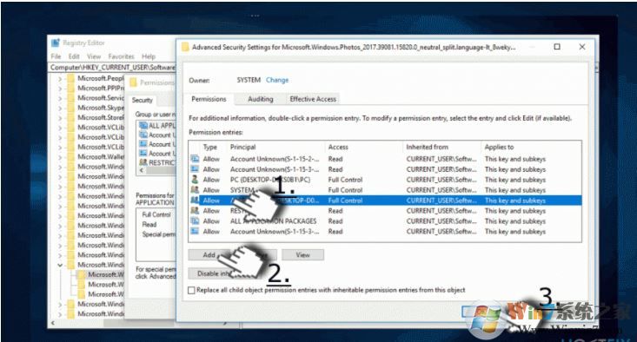Open the Edit menu in Registry Editor
The image size is (637, 342).
(x=74, y=56)
